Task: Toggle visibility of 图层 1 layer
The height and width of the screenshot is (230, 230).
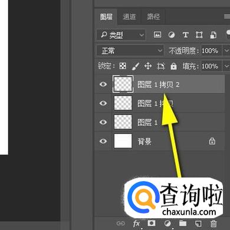Action: (103, 122)
